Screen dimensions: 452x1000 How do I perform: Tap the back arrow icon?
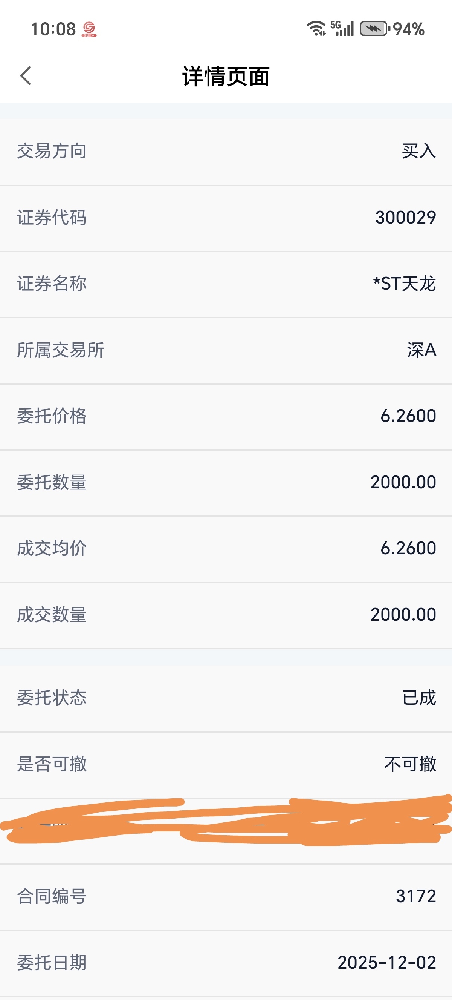coord(26,76)
